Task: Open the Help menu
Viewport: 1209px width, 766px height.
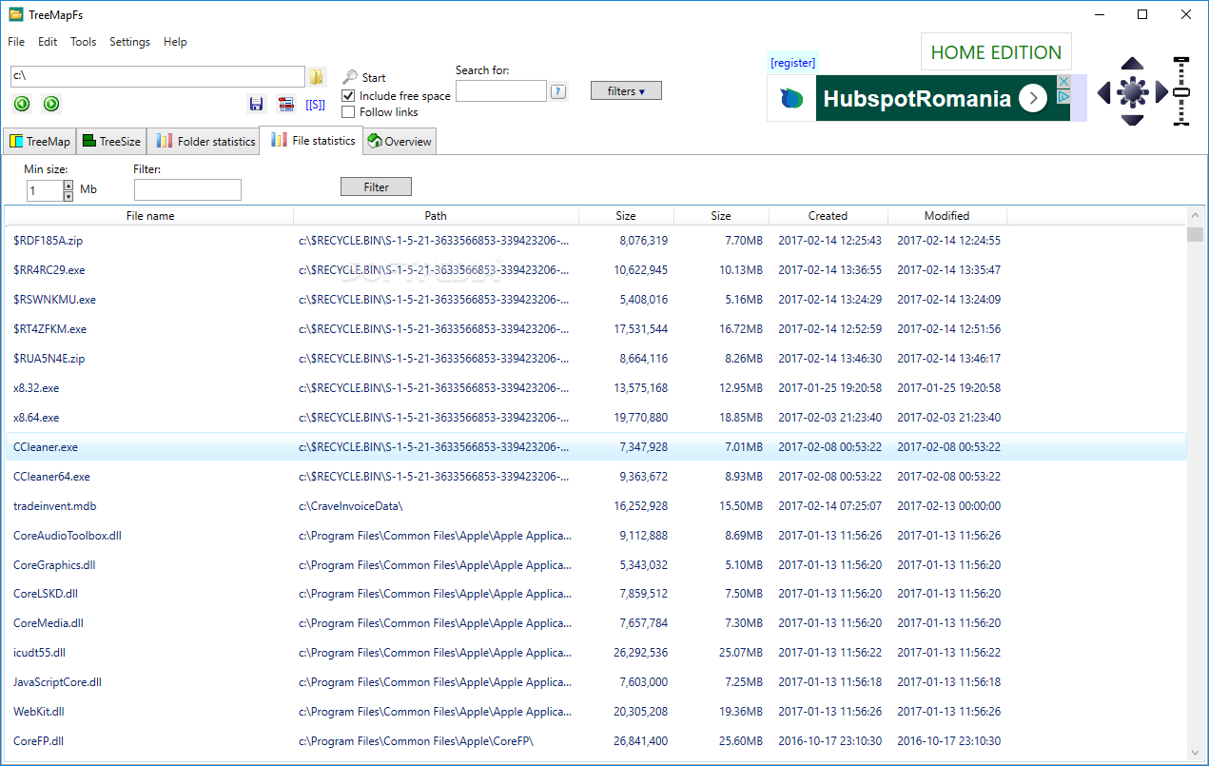Action: pyautogui.click(x=175, y=42)
